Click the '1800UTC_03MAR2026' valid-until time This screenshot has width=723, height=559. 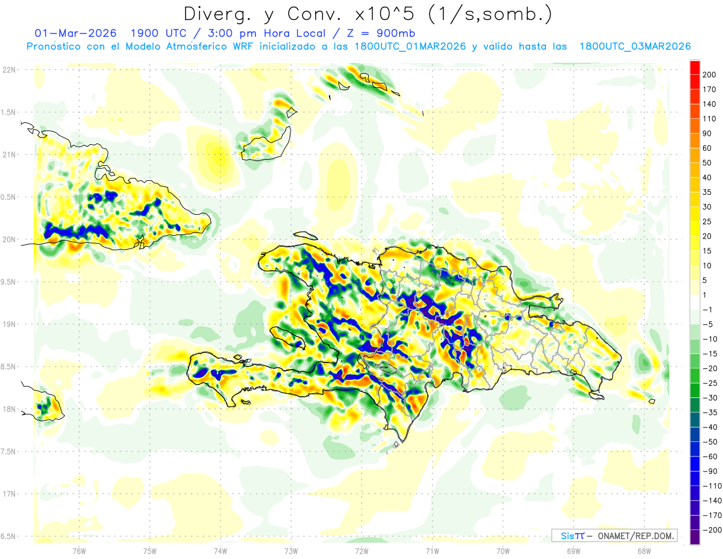[x=635, y=46]
